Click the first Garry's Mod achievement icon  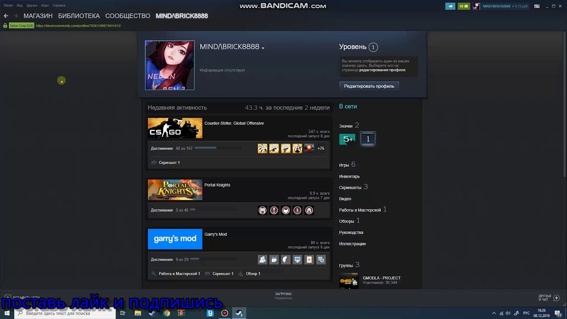tap(263, 260)
